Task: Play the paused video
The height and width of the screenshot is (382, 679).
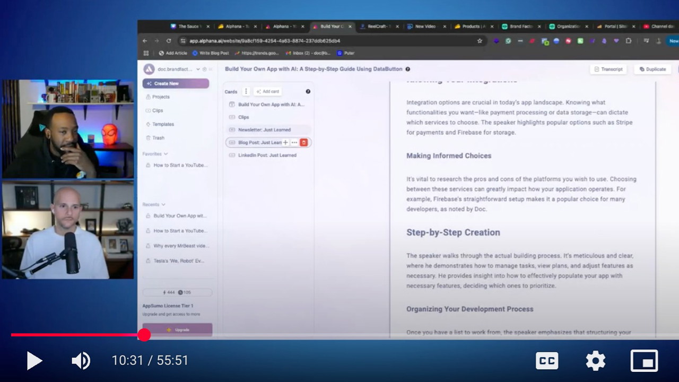Action: (x=34, y=361)
